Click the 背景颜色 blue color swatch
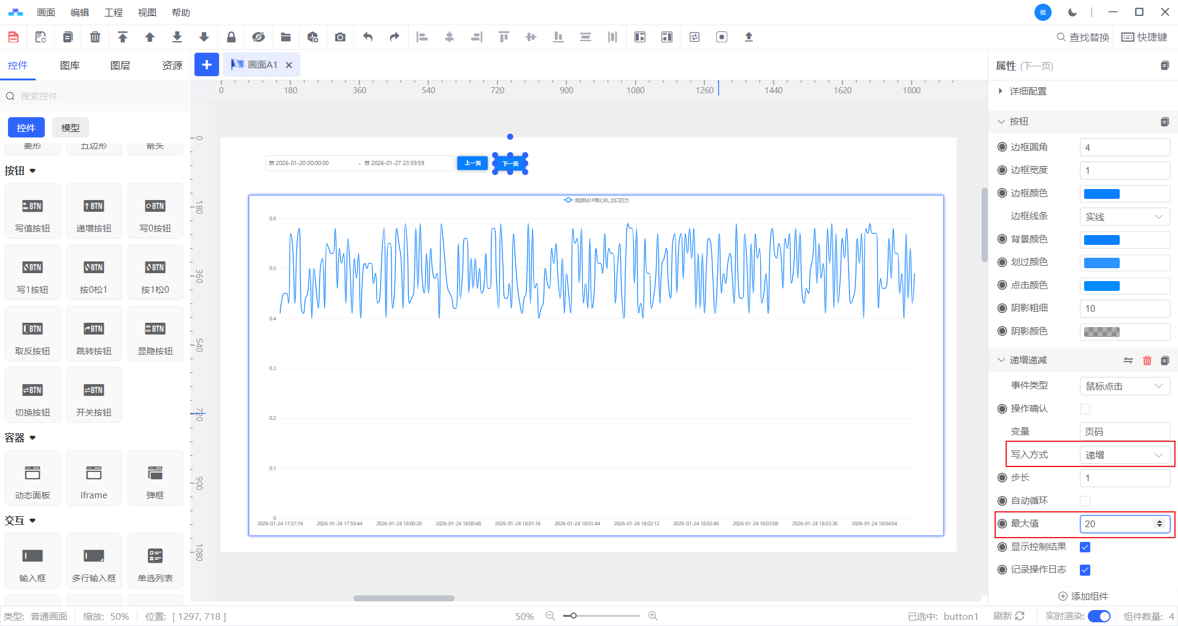 1101,240
